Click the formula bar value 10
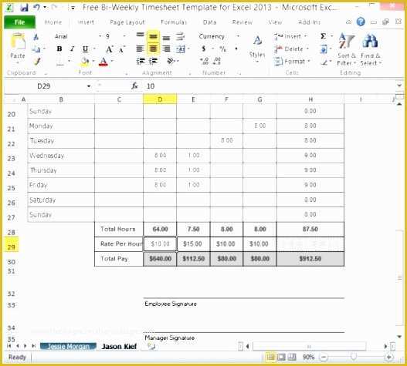The image size is (407, 366). coord(151,86)
